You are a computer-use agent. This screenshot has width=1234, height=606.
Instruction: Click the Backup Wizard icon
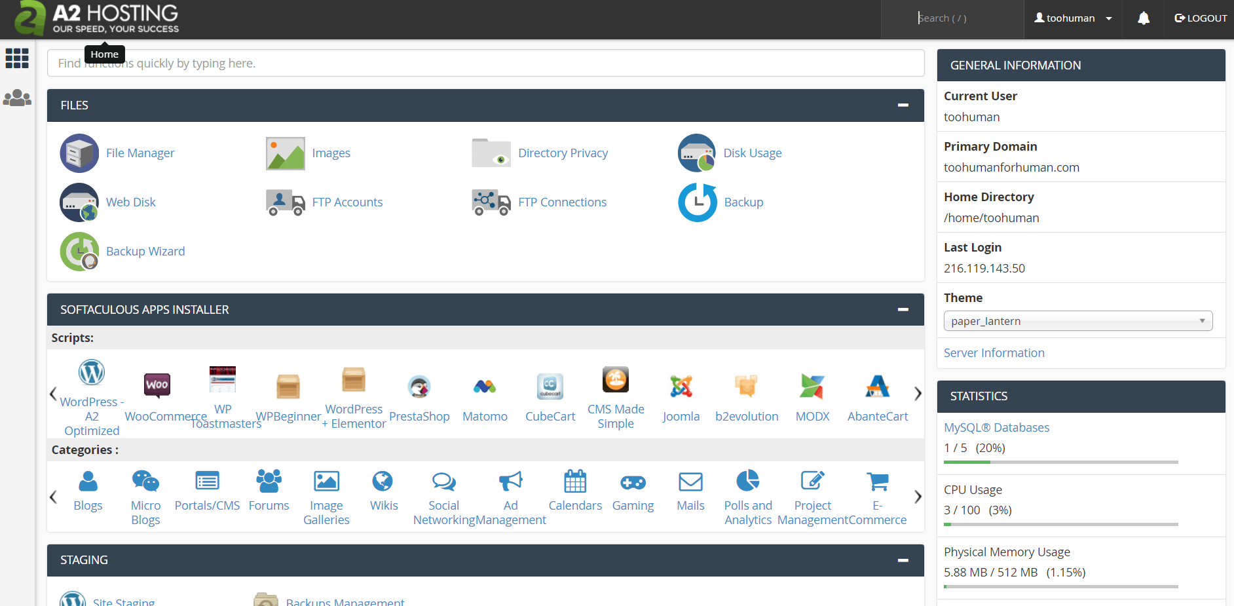pos(79,252)
